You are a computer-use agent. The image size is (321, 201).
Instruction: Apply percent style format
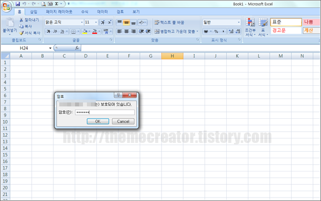tap(216, 32)
